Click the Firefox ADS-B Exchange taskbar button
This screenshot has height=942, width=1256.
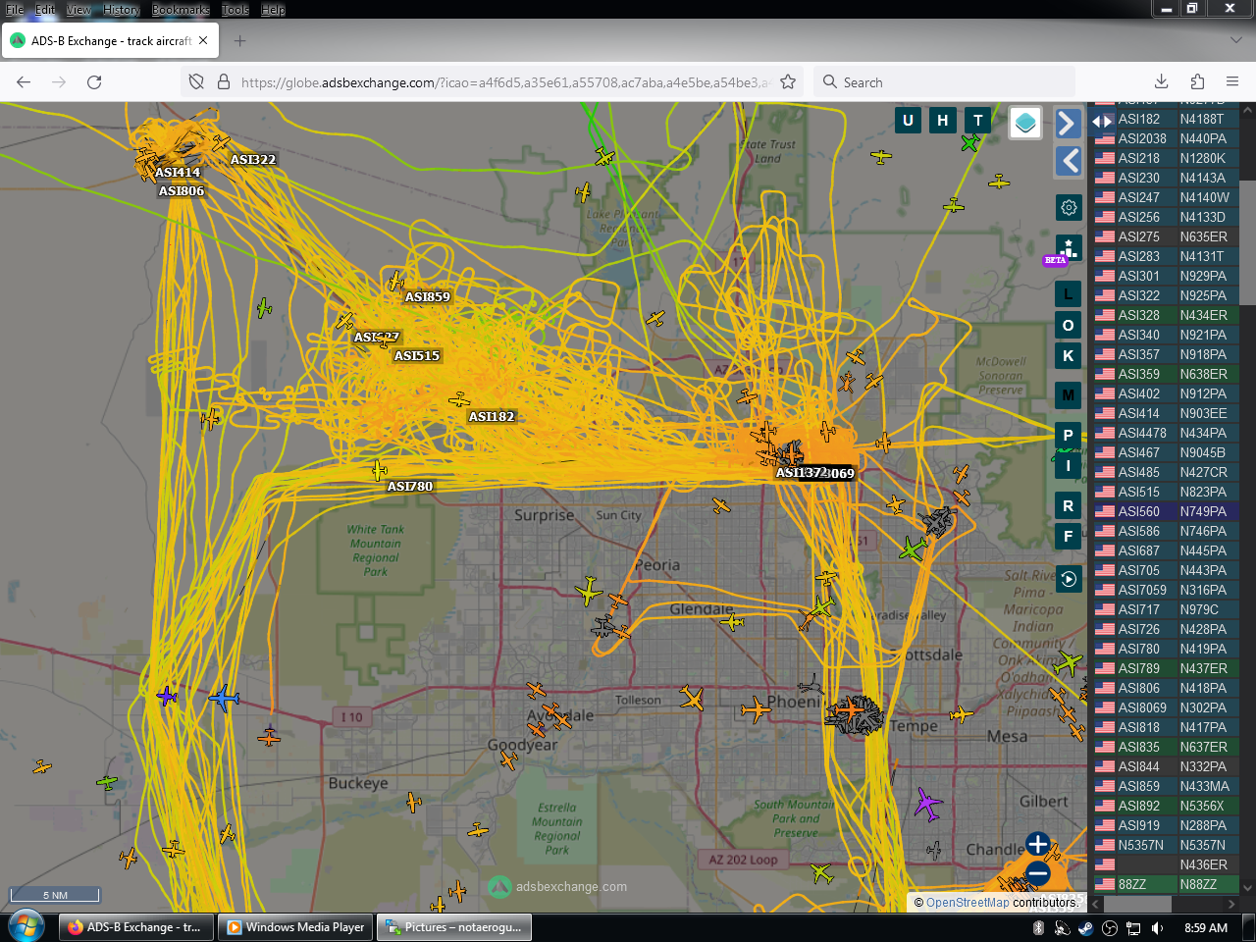135,927
